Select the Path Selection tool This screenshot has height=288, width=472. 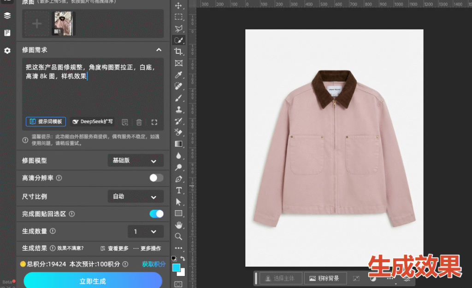178,202
